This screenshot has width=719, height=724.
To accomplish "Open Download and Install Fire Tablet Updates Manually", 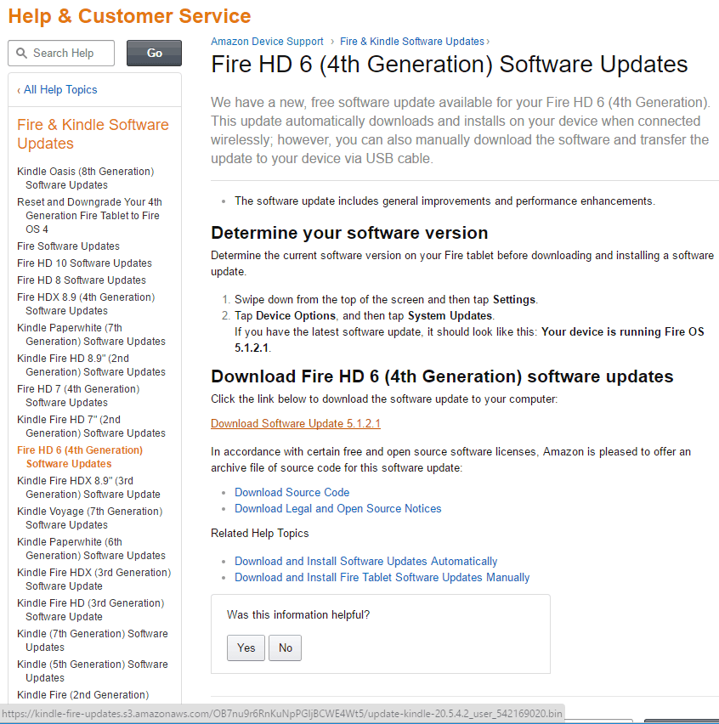I will click(382, 577).
